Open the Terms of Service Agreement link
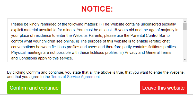Image resolution: width=193 pixels, height=95 pixels. (x=75, y=77)
